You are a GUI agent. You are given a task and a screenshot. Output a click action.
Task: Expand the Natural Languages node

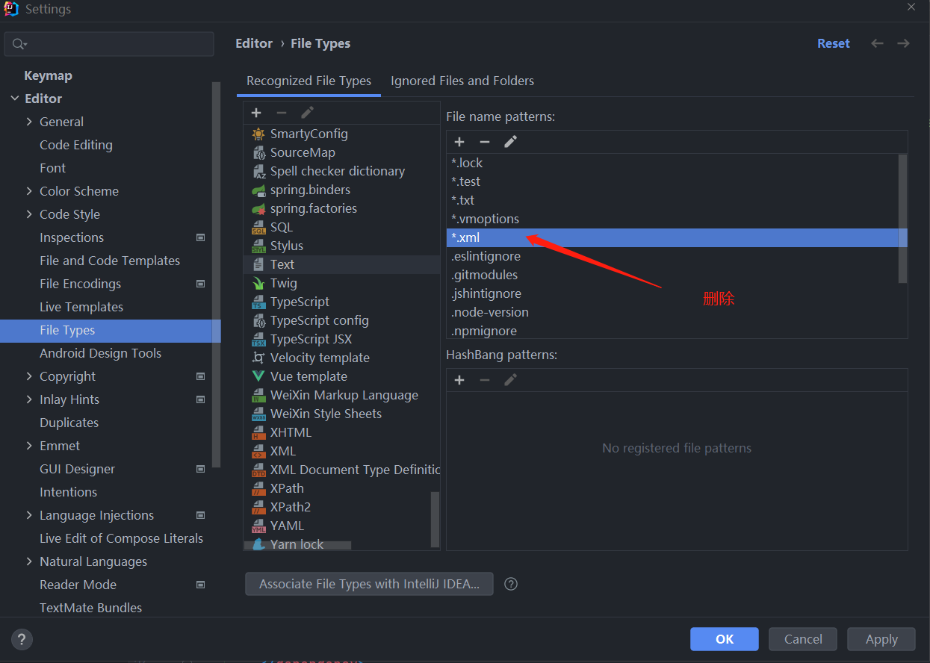click(x=29, y=561)
